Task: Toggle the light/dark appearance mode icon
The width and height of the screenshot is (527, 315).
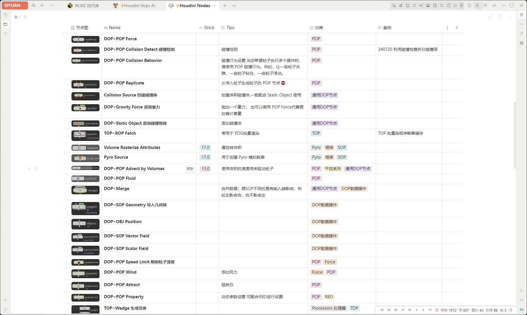Action: point(485,5)
